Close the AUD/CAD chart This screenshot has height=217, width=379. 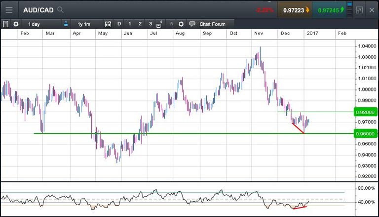(372, 10)
